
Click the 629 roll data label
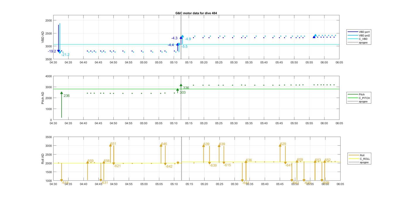coord(283,144)
